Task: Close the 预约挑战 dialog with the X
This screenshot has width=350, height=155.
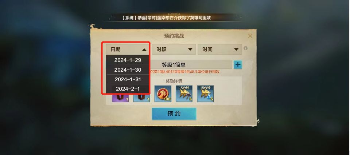Action: point(250,36)
